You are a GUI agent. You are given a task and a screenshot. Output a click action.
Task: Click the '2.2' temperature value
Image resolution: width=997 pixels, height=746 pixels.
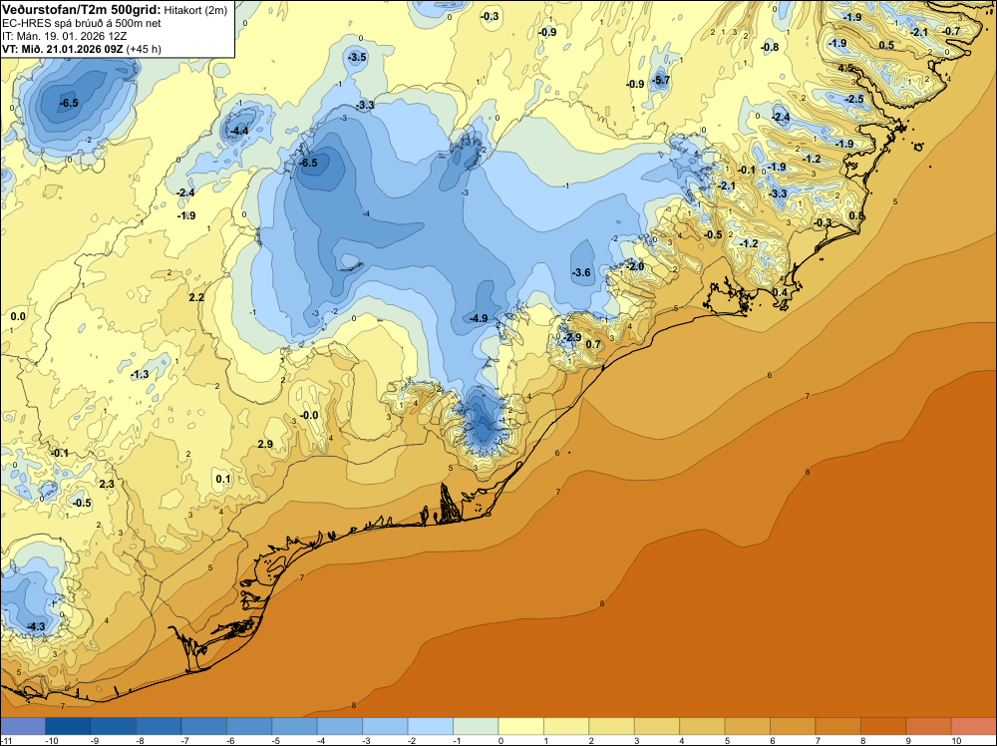(x=196, y=297)
